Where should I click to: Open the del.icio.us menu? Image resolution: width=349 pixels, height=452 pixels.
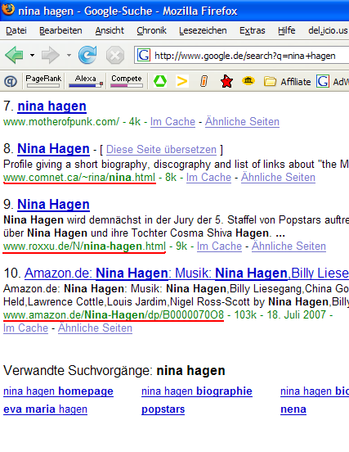click(x=328, y=30)
